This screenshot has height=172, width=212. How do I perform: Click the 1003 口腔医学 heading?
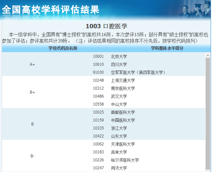106,26
